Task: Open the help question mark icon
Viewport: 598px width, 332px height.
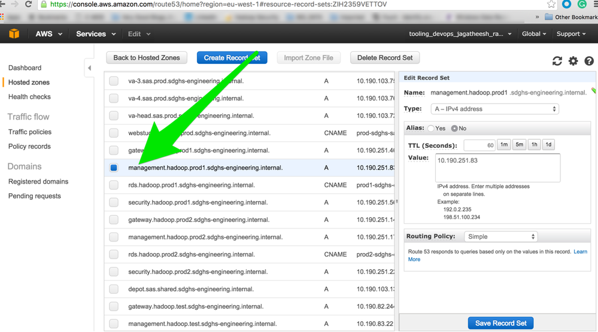Action: pyautogui.click(x=589, y=61)
